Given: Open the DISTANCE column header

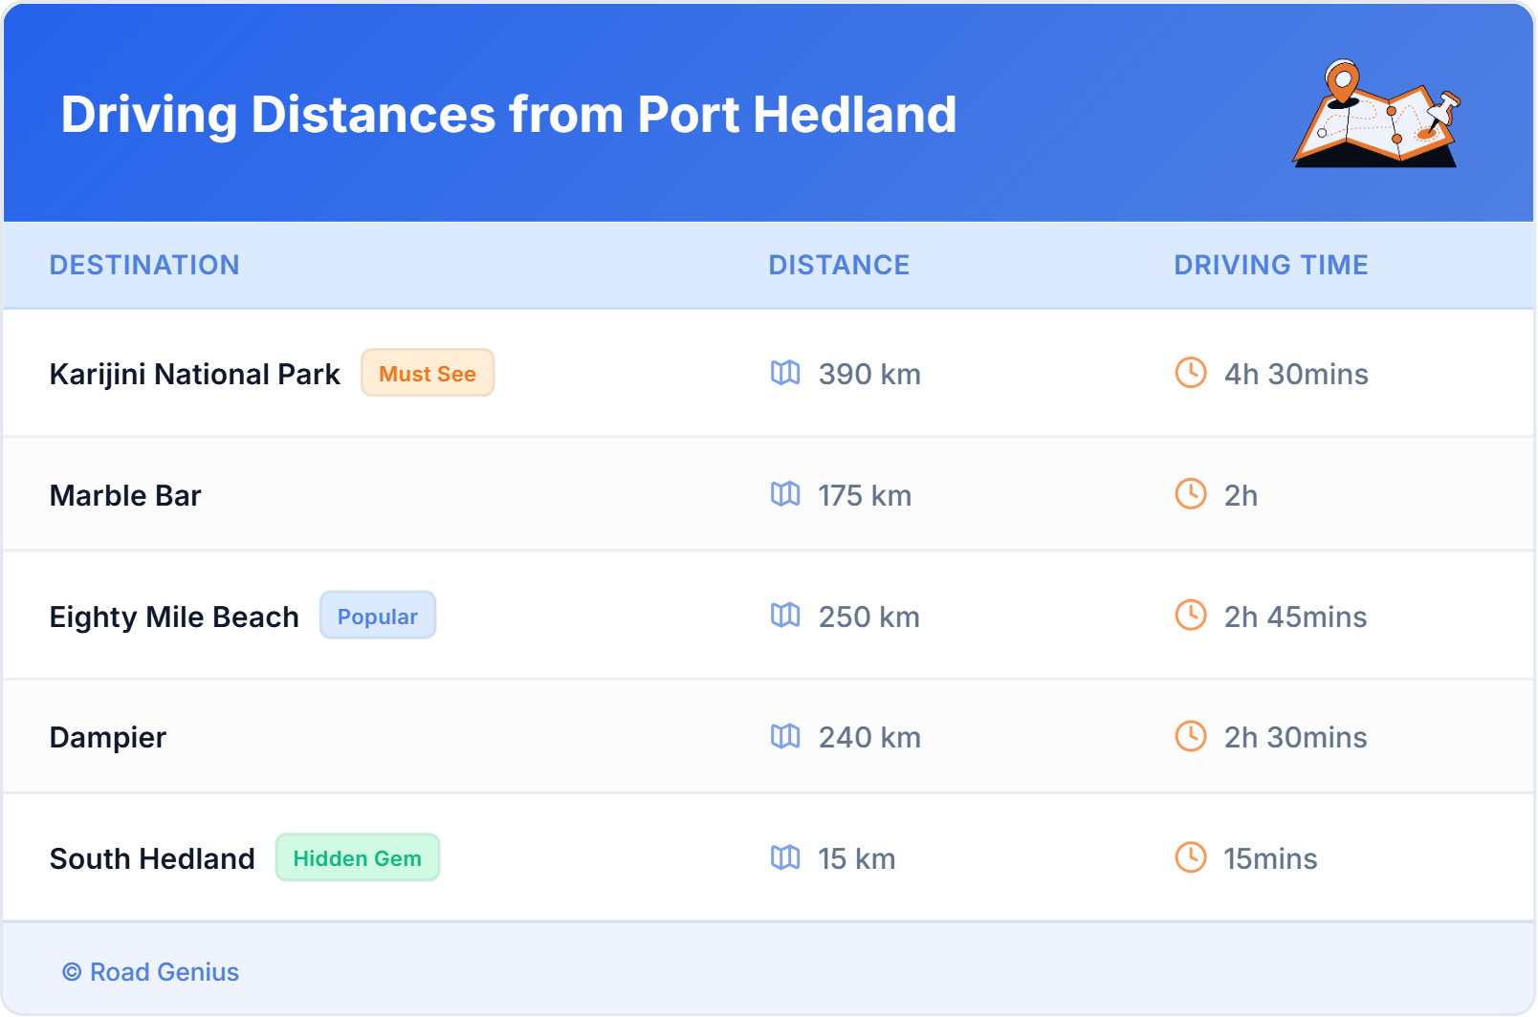Looking at the screenshot, I should (839, 265).
